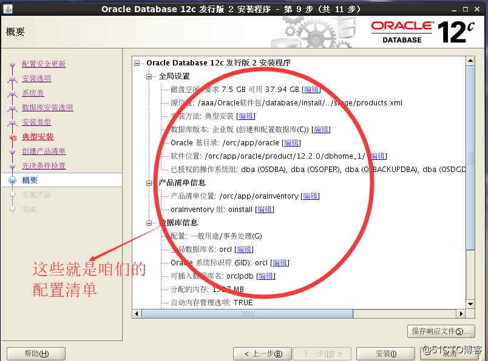488x361 pixels.
Task: Go to 创建产品清单 step
Action: (44, 151)
